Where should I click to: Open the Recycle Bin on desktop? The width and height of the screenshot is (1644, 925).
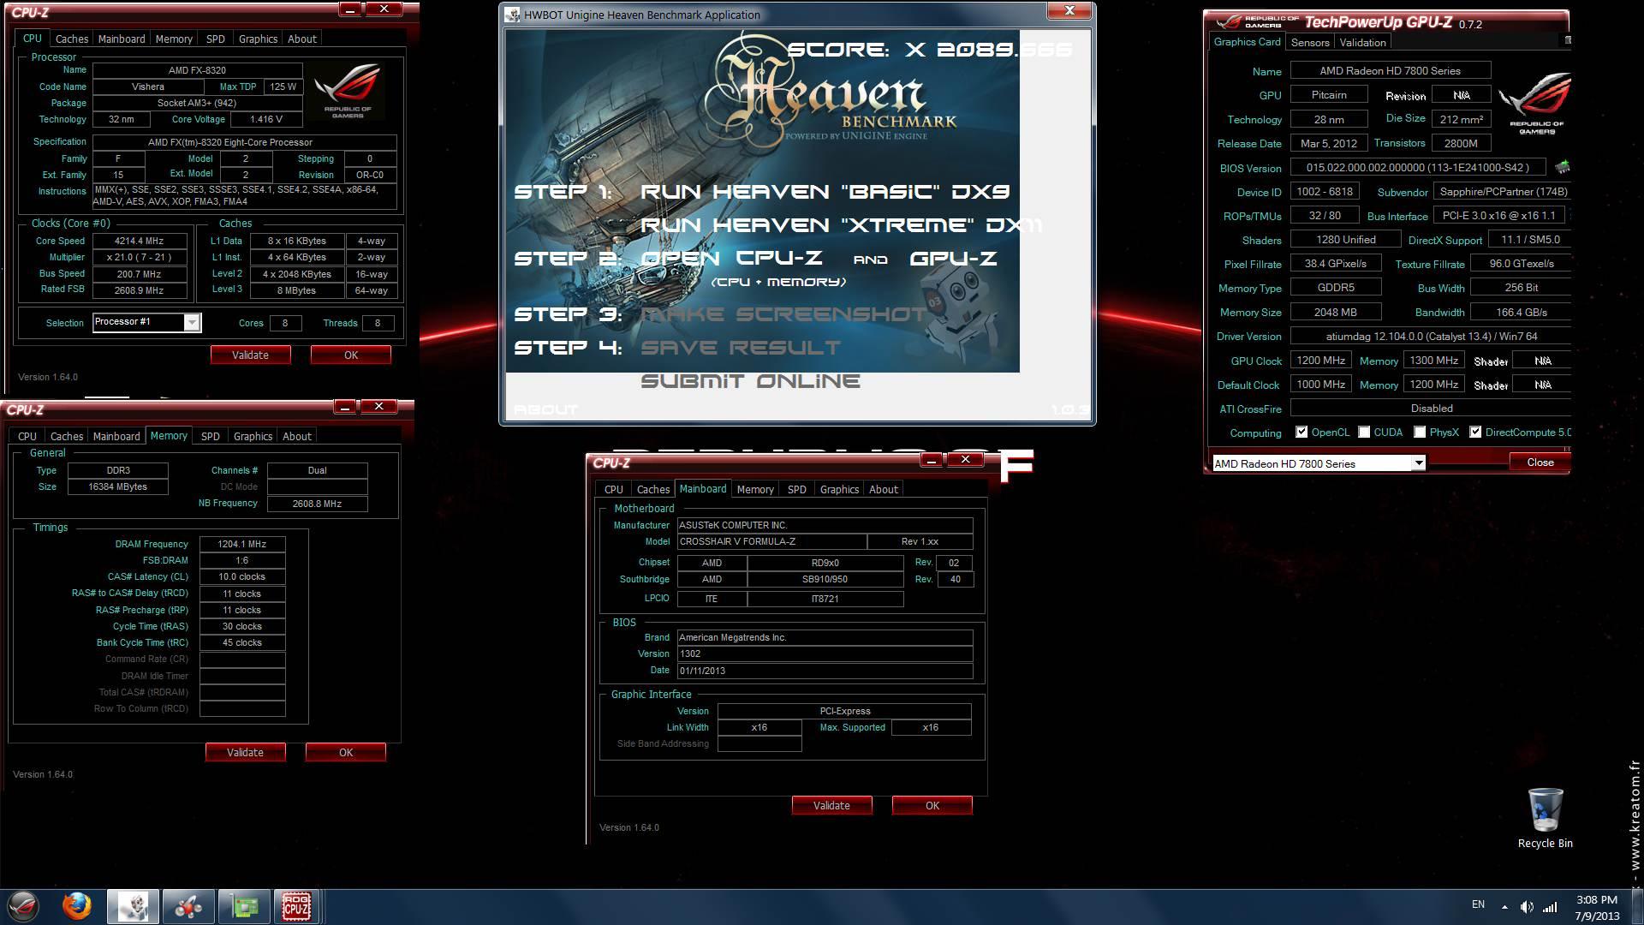tap(1545, 819)
